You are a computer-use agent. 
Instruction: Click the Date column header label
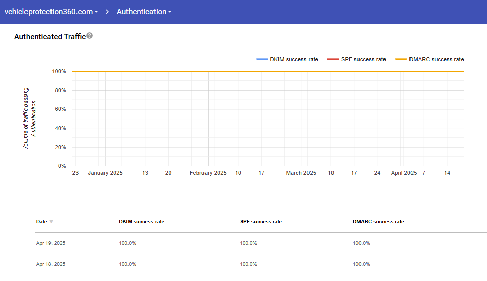click(41, 222)
